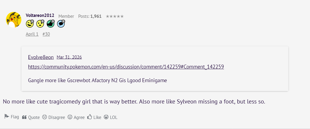Click the Flag icon on the post

(7, 117)
